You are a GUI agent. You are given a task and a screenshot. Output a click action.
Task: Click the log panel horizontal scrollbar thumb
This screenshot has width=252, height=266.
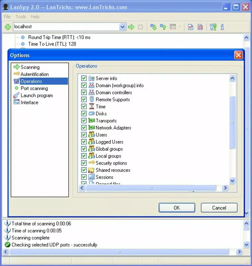point(119,252)
